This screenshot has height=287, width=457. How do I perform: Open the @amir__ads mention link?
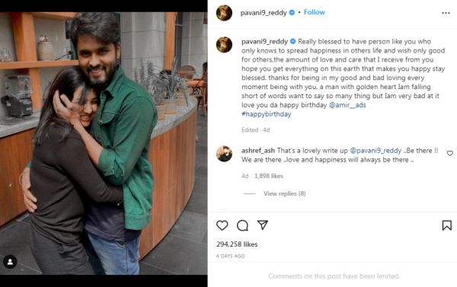point(347,105)
